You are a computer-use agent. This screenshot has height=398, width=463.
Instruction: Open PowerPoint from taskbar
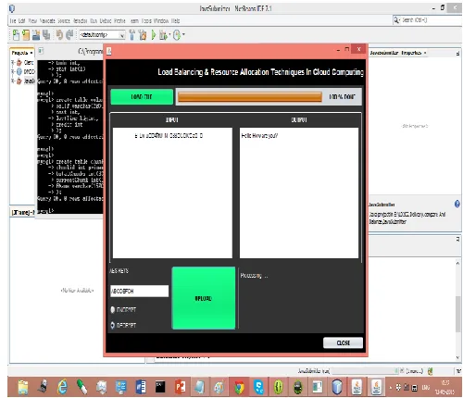pyautogui.click(x=180, y=387)
